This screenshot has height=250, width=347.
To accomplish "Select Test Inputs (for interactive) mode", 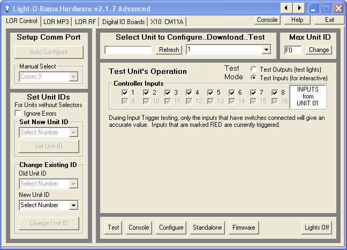I will (253, 78).
